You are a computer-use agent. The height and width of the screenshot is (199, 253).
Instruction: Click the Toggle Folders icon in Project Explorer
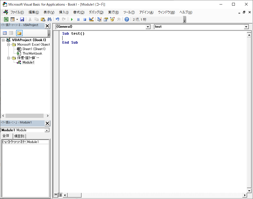[20, 33]
